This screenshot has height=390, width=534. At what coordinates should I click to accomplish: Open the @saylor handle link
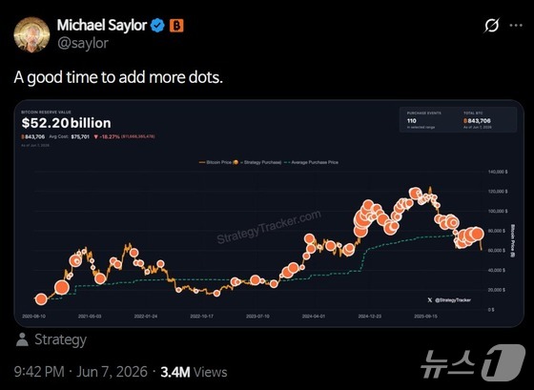pyautogui.click(x=83, y=43)
